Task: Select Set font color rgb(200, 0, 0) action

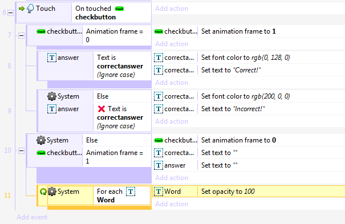Action: click(246, 96)
